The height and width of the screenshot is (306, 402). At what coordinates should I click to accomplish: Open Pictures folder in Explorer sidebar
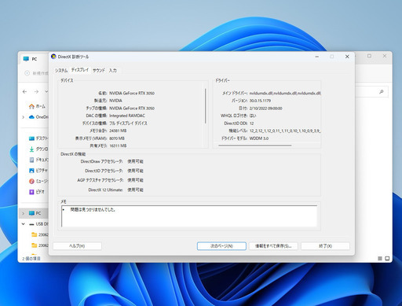(x=38, y=171)
